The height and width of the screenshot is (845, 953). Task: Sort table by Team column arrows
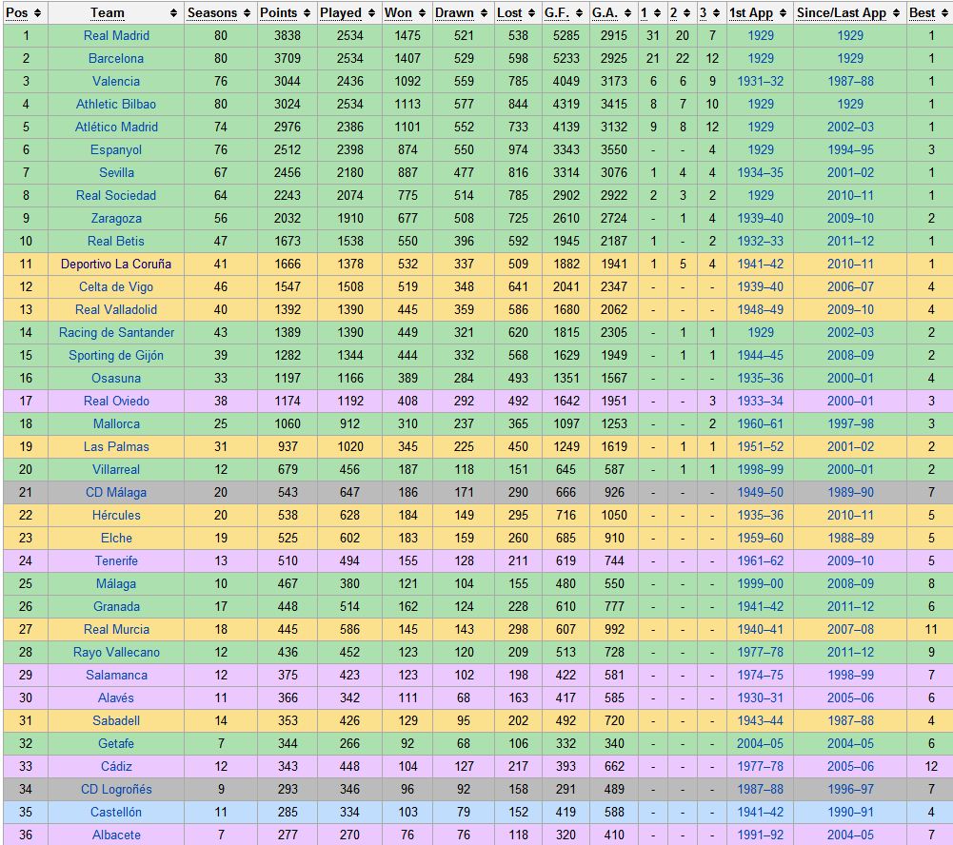(x=173, y=13)
